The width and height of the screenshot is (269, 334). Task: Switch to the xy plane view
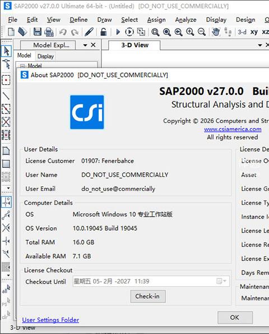254,32
